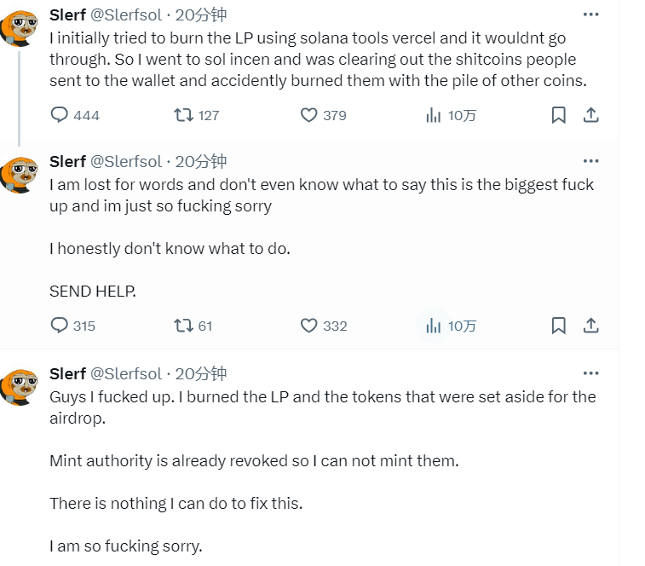Retweet the 'SEND HELP' tweet with 61 retweets
This screenshot has width=645, height=566.
click(183, 326)
